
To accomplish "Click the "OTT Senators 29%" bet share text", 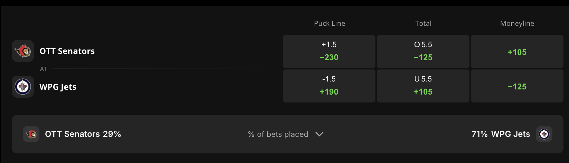I will click(x=83, y=134).
